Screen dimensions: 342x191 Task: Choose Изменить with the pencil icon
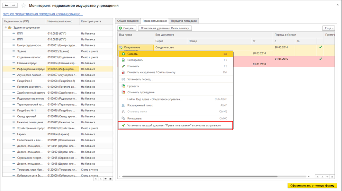point(133,66)
